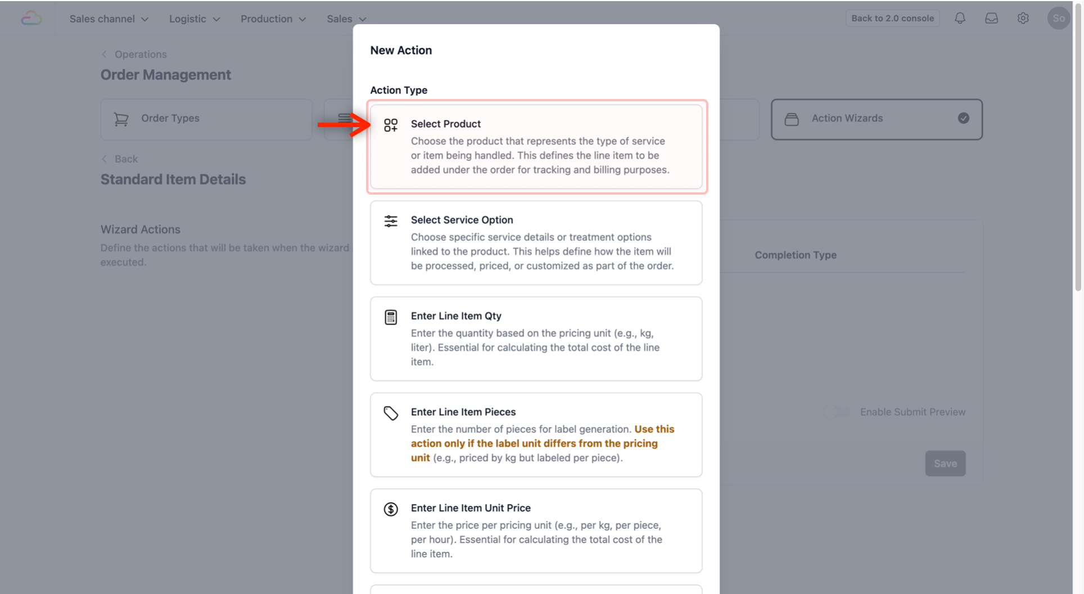
Task: Click the Unit Price dollar icon
Action: (x=391, y=509)
